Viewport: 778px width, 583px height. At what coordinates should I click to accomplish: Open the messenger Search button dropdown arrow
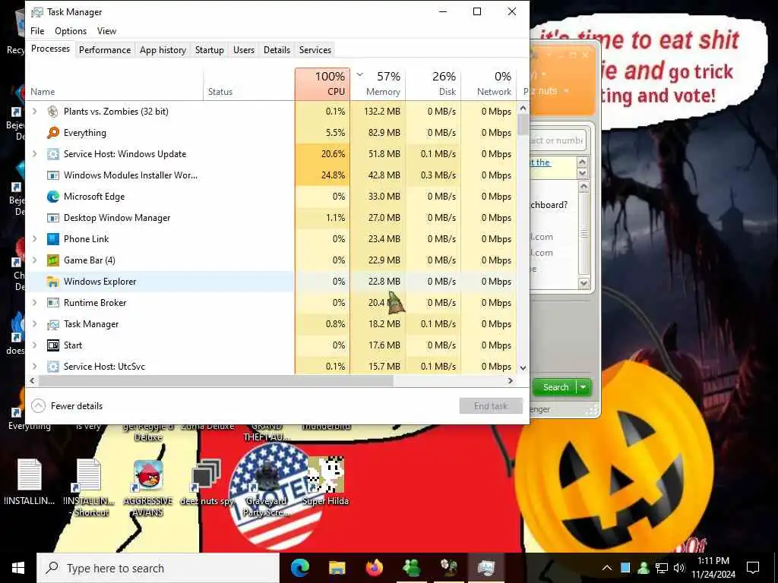tap(583, 387)
